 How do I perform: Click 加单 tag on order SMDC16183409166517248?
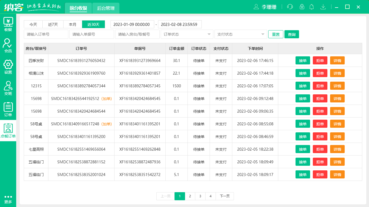pyautogui.click(x=107, y=124)
